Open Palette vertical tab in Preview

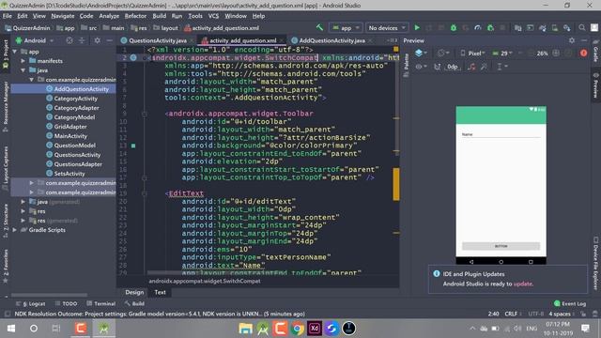coord(407,64)
